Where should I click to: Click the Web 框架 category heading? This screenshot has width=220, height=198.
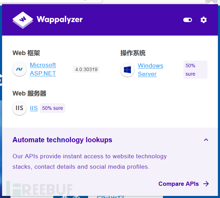[x=26, y=53]
